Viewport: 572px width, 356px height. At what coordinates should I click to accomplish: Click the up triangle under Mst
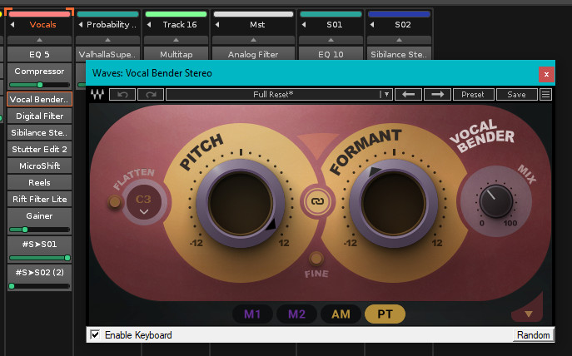253,40
